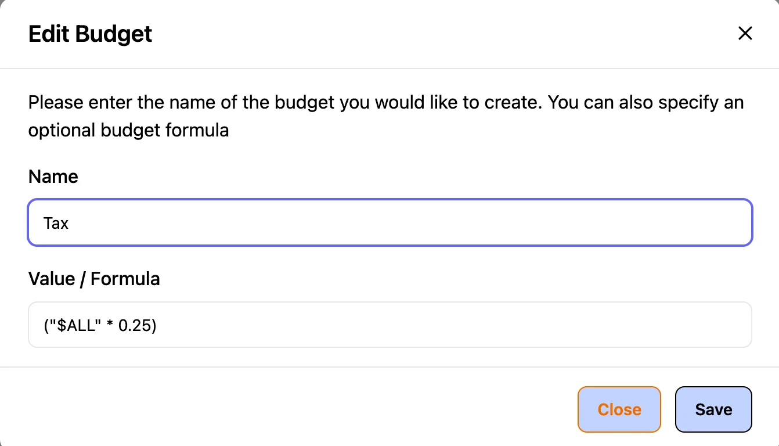Image resolution: width=779 pixels, height=446 pixels.
Task: Click the "Edit Budget" dialog title
Action: pos(90,34)
